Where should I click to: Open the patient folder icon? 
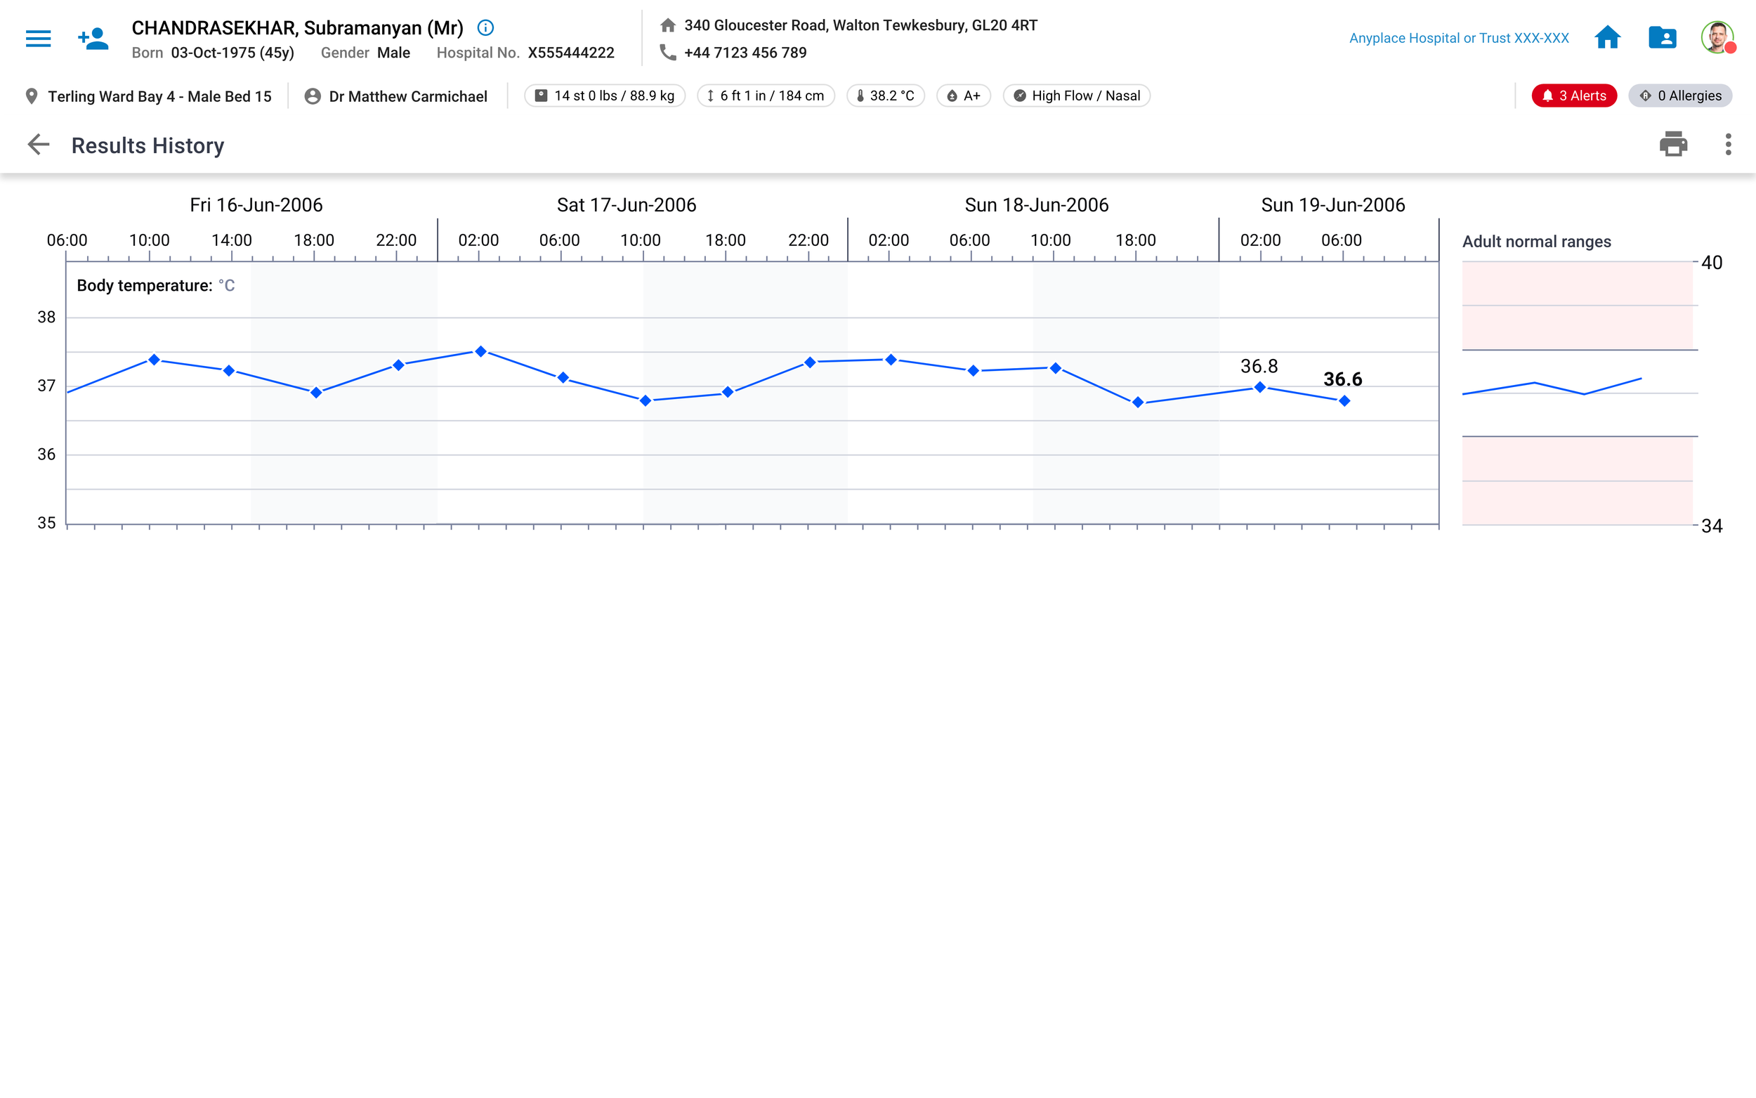click(x=1662, y=38)
